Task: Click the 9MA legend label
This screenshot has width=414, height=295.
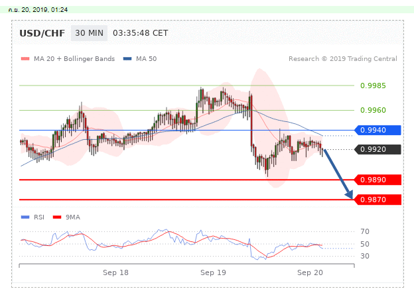Action: tap(73, 217)
